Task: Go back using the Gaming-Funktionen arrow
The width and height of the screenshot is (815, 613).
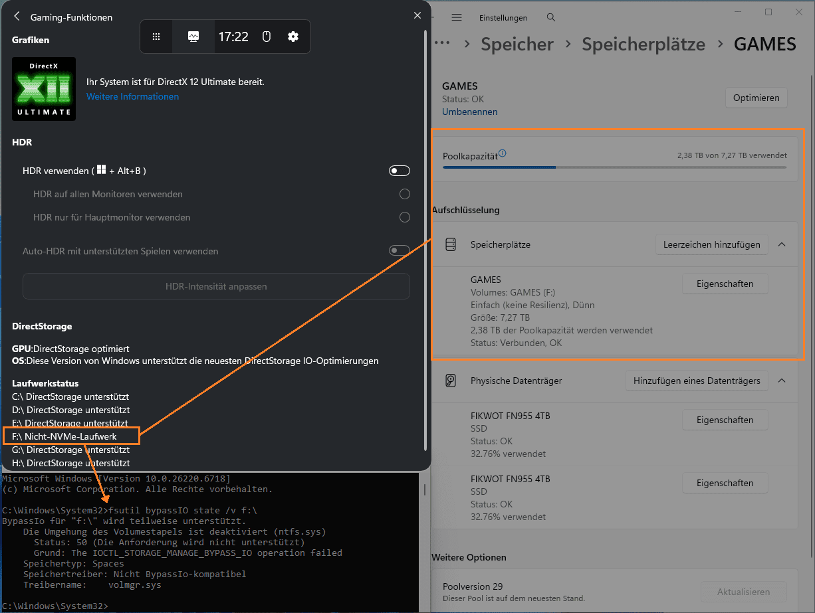Action: [17, 17]
